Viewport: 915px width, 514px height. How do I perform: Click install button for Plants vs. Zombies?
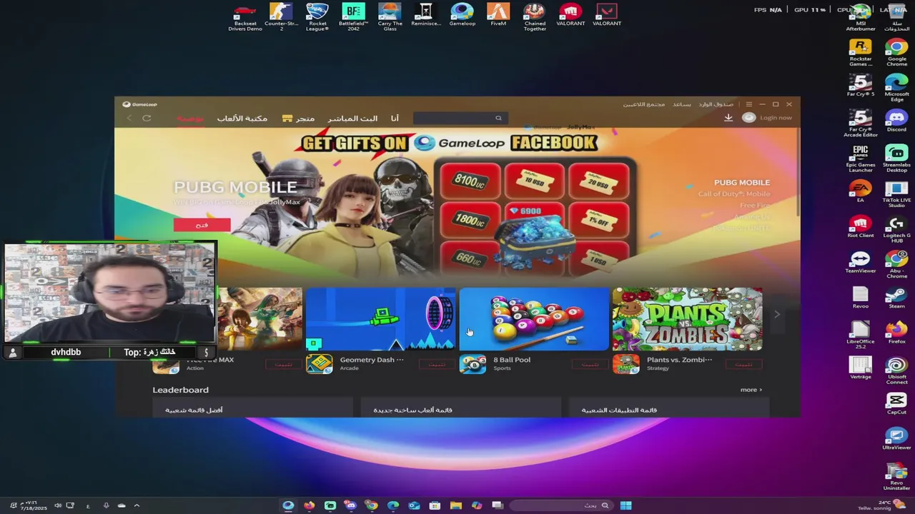point(743,365)
